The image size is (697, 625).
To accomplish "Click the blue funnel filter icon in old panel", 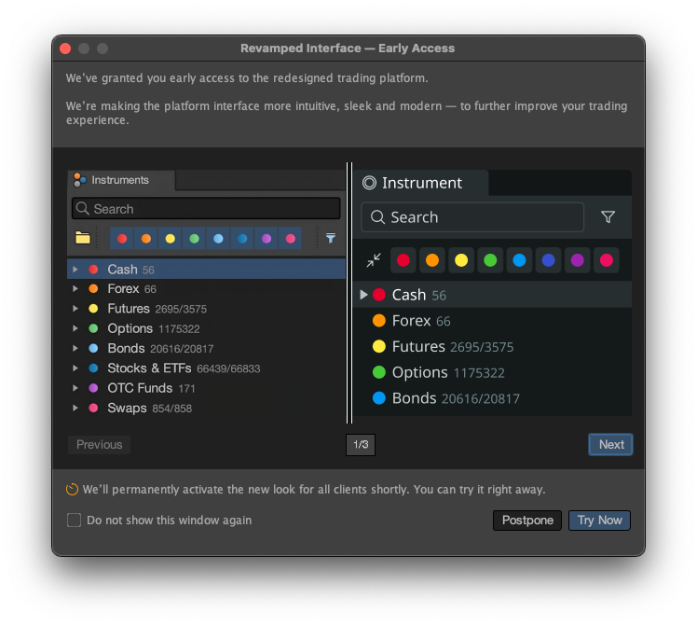I will pyautogui.click(x=330, y=238).
